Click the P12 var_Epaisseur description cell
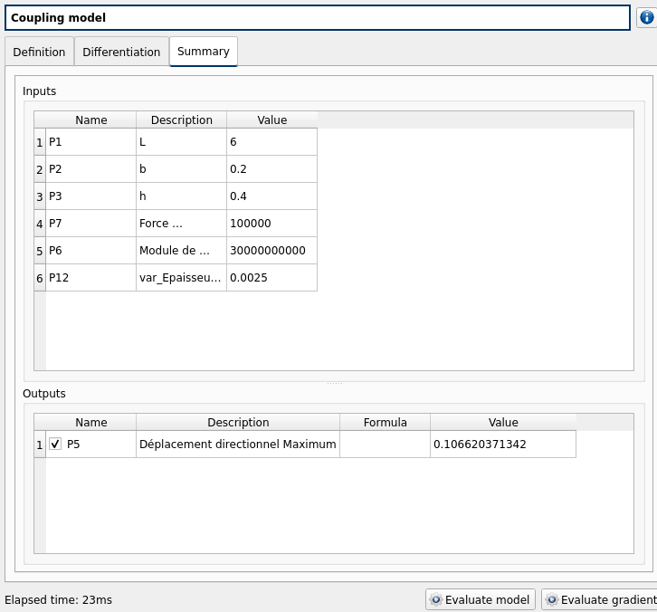 (181, 278)
